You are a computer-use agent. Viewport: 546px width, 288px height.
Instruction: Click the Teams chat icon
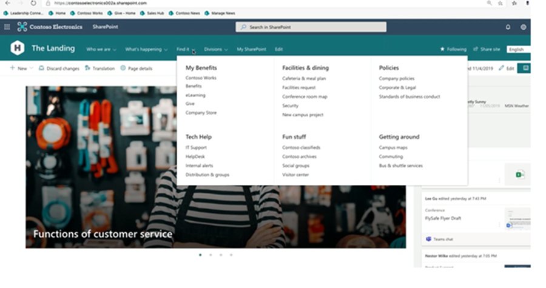428,239
